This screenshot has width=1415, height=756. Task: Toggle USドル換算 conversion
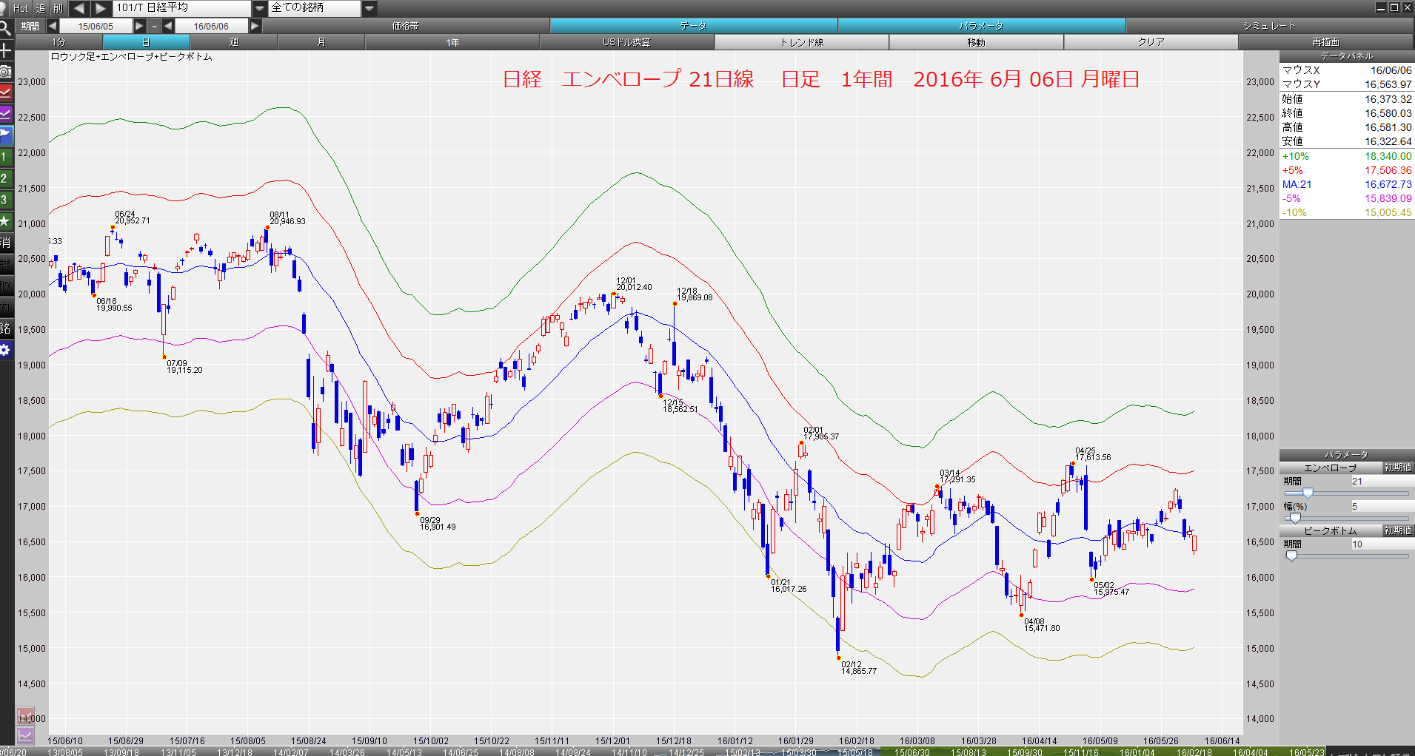(x=626, y=42)
